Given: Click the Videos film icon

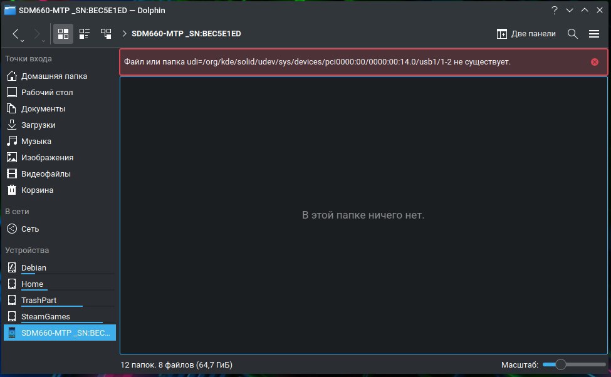Looking at the screenshot, I should pos(12,173).
